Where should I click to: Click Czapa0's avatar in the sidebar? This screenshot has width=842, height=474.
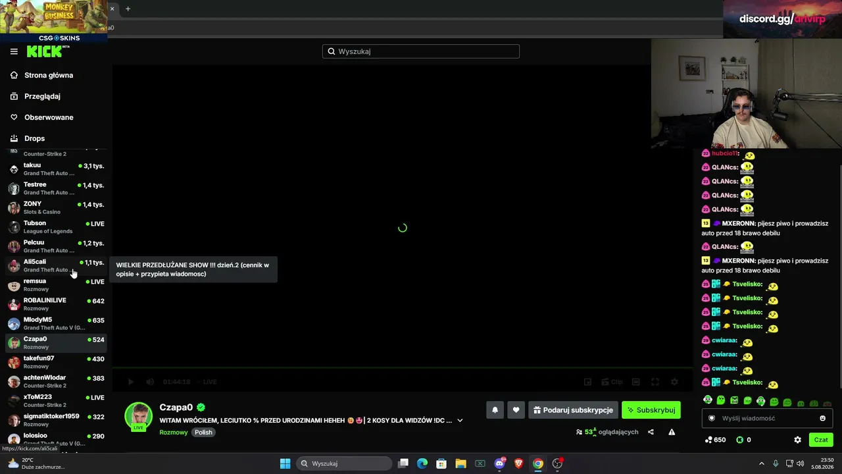(x=14, y=343)
